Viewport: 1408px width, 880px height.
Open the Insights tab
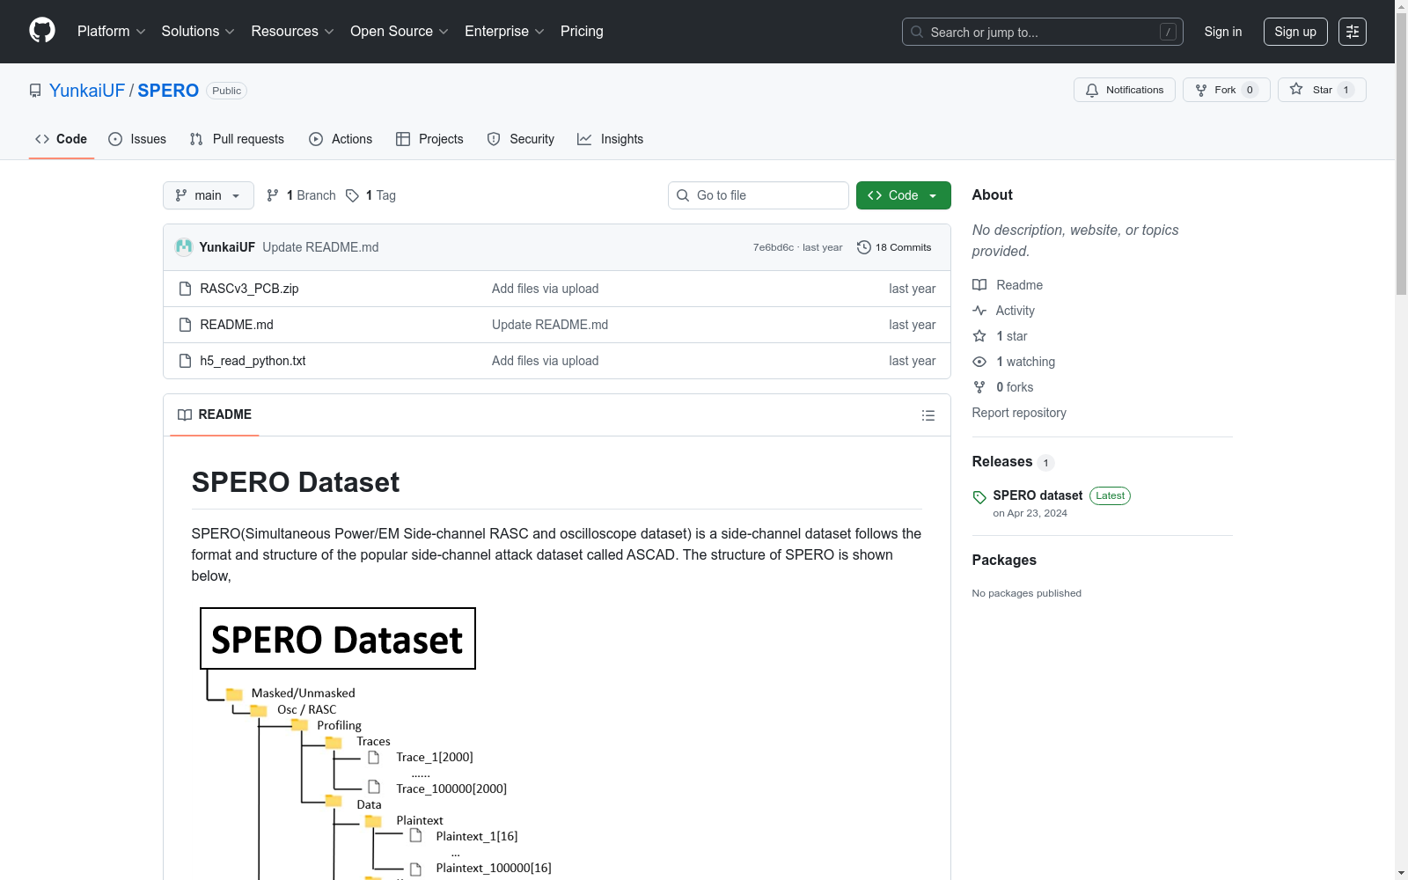click(x=610, y=139)
